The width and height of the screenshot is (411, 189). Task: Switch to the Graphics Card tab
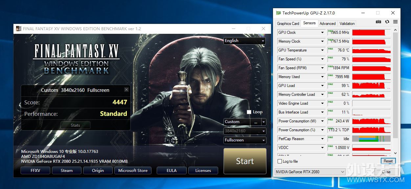pos(288,24)
